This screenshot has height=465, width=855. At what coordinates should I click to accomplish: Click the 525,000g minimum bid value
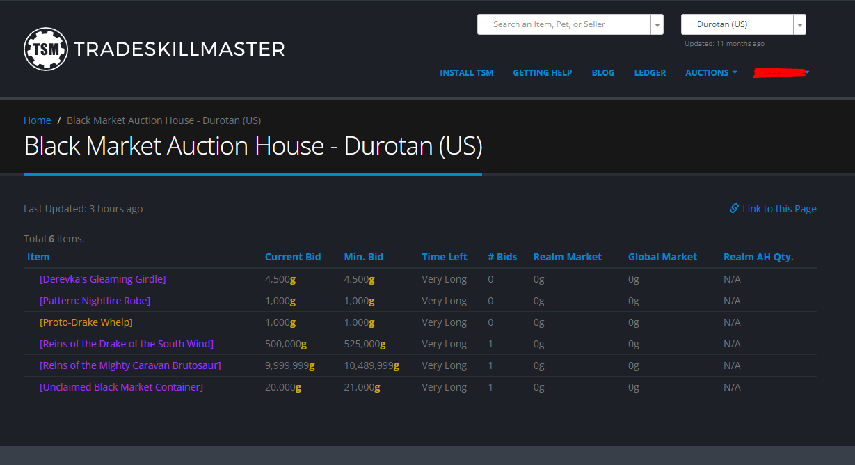click(365, 344)
